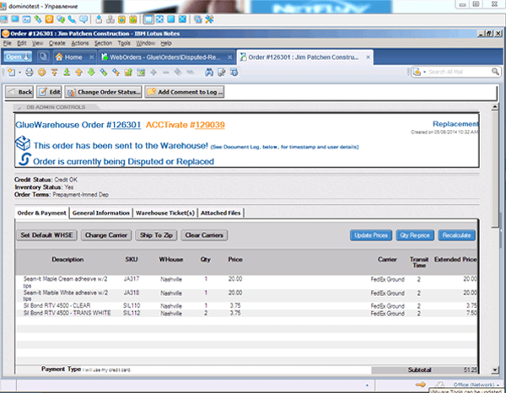The width and height of the screenshot is (506, 393).
Task: Click the Change Carrier button
Action: (106, 235)
